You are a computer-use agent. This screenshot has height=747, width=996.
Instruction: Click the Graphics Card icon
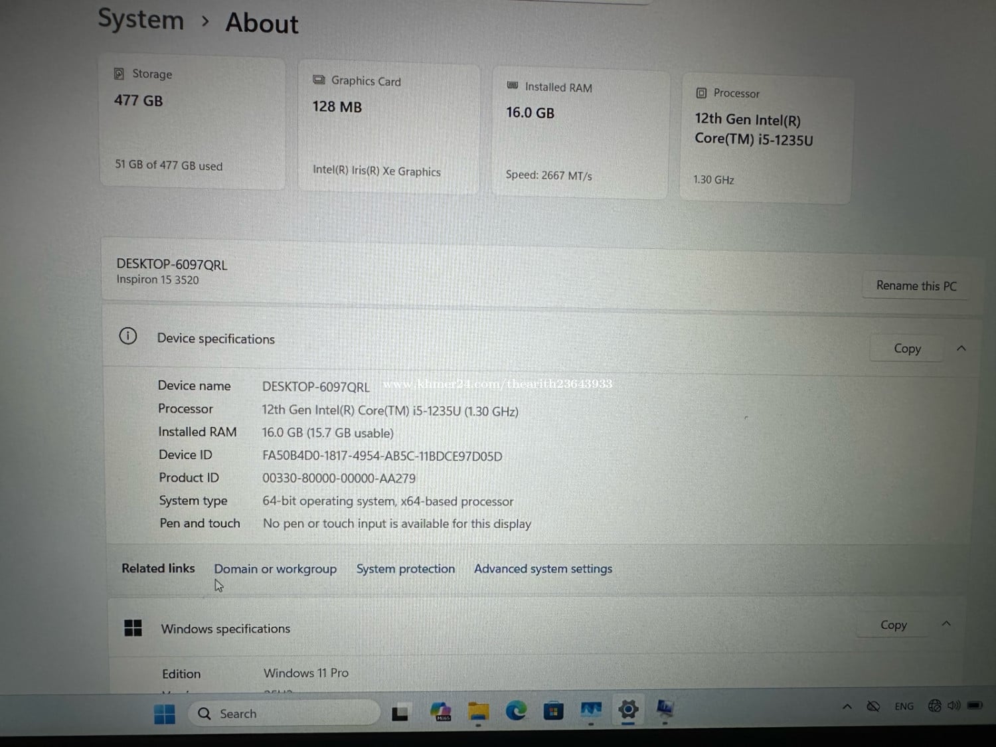[x=319, y=80]
